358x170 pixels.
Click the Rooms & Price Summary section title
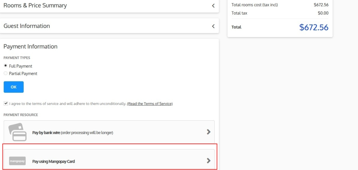35,6
